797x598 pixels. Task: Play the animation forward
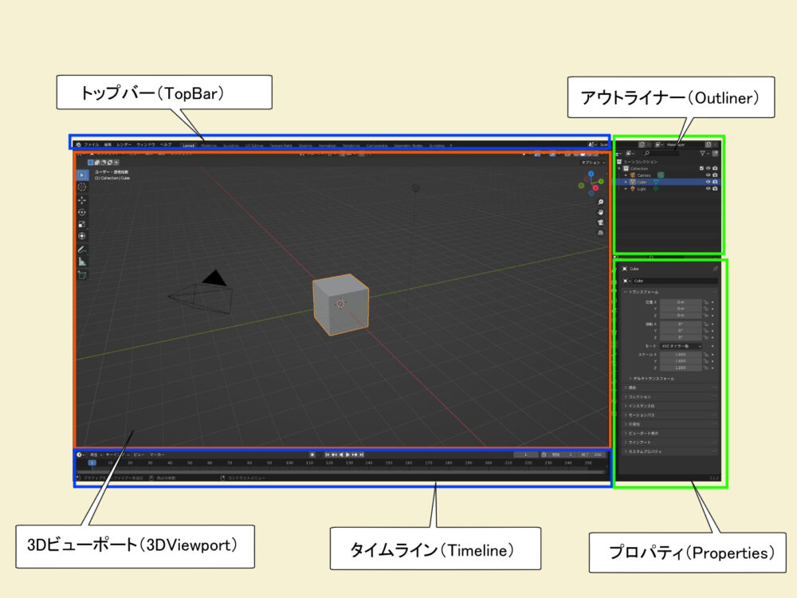point(347,454)
